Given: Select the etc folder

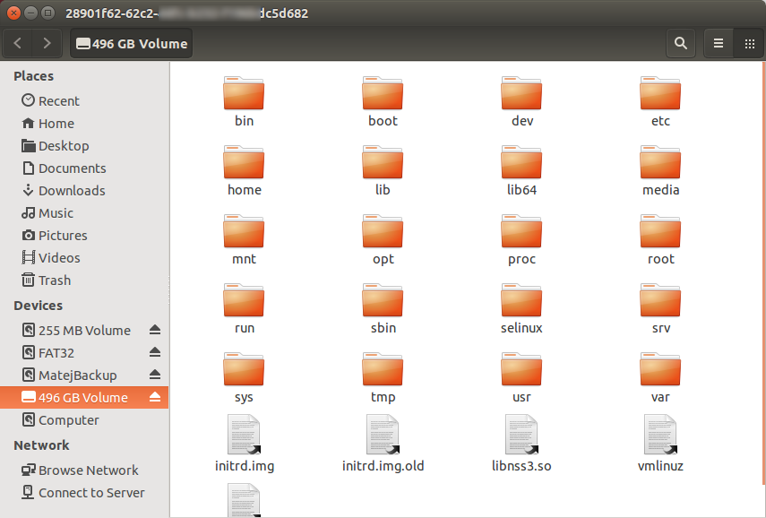Looking at the screenshot, I should coord(660,94).
